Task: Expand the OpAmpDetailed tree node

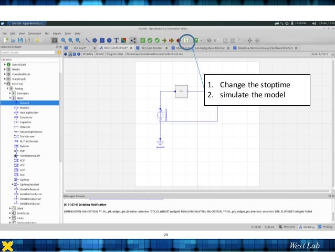Action: click(x=12, y=184)
